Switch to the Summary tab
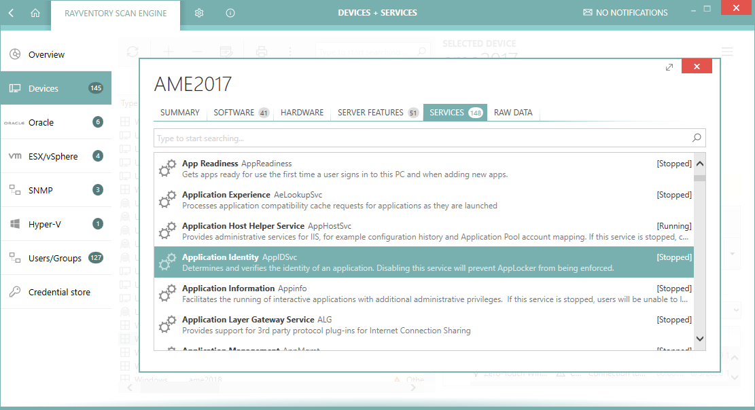 [x=180, y=113]
